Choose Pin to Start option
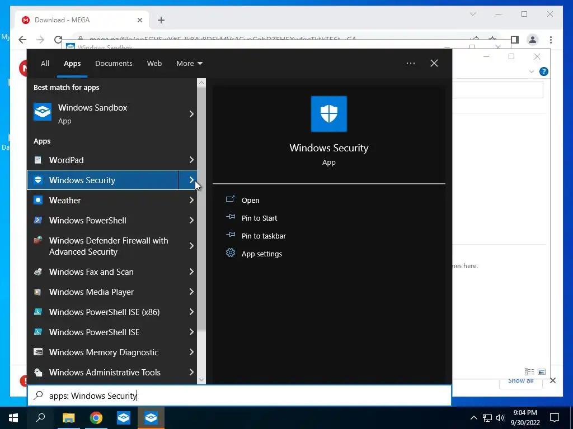573x429 pixels. 259,218
